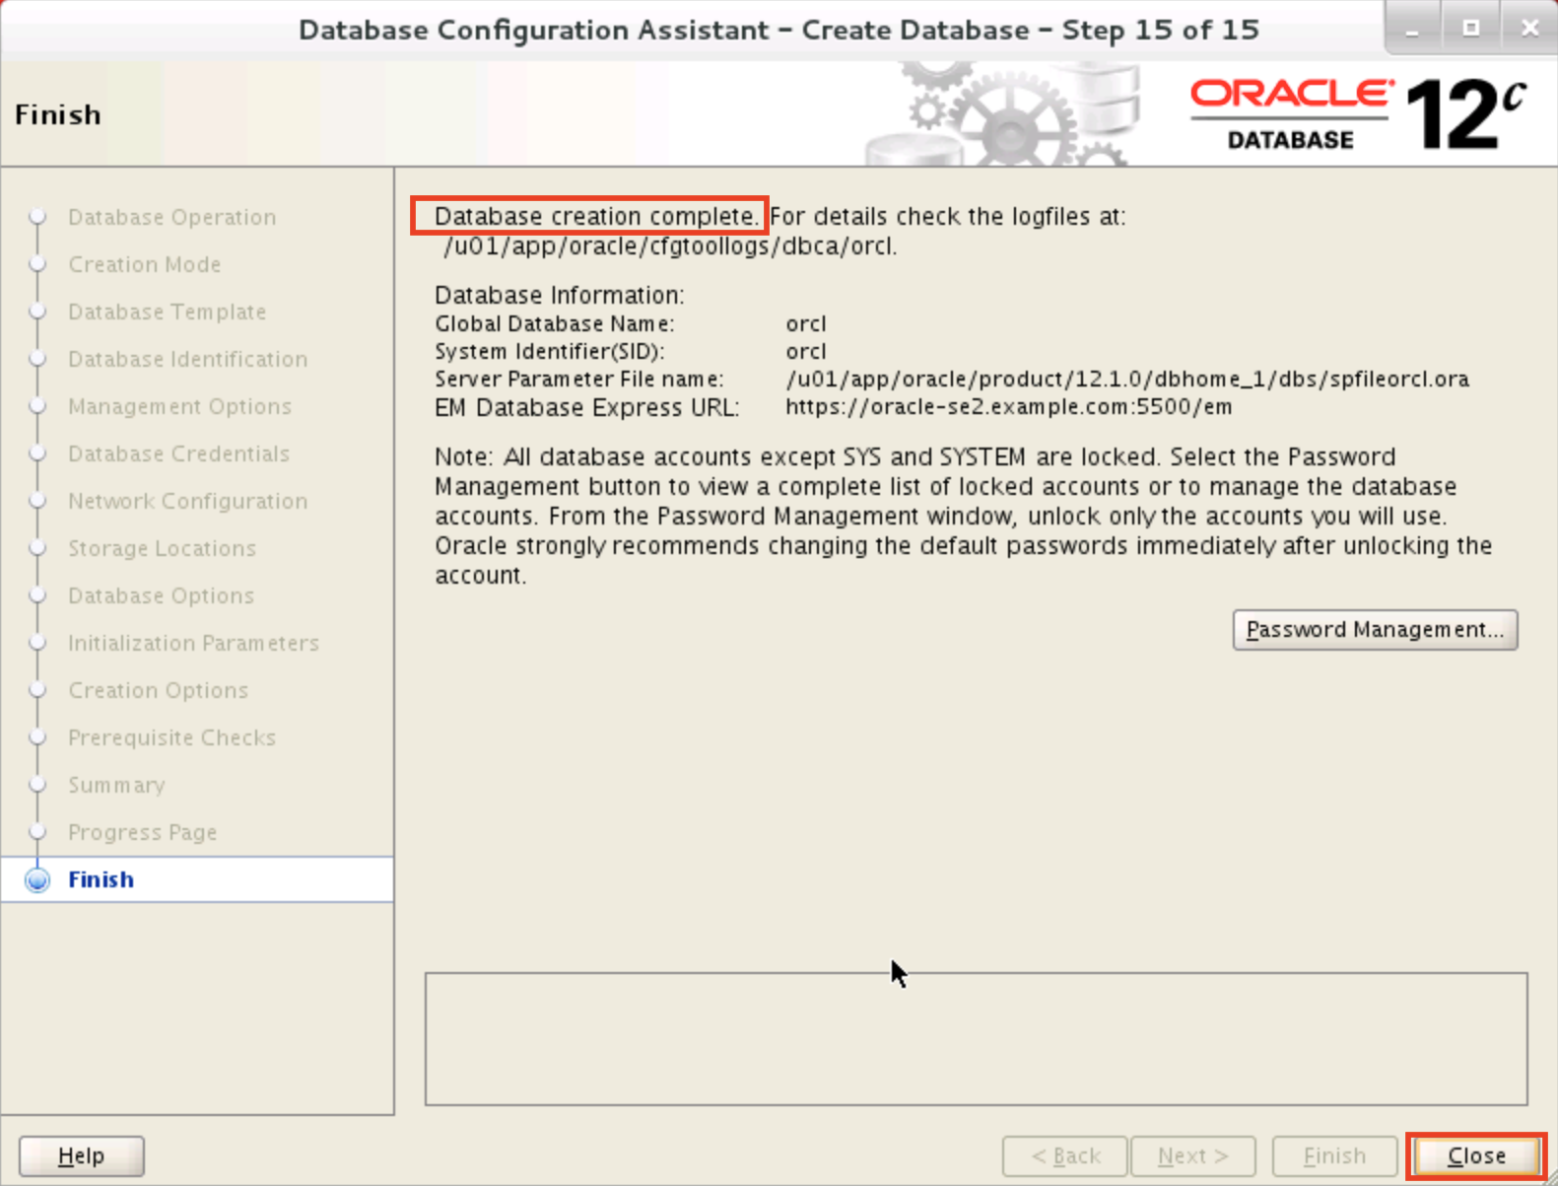Select the Creation Options step
Screen dimensions: 1558x1186
[x=159, y=690]
